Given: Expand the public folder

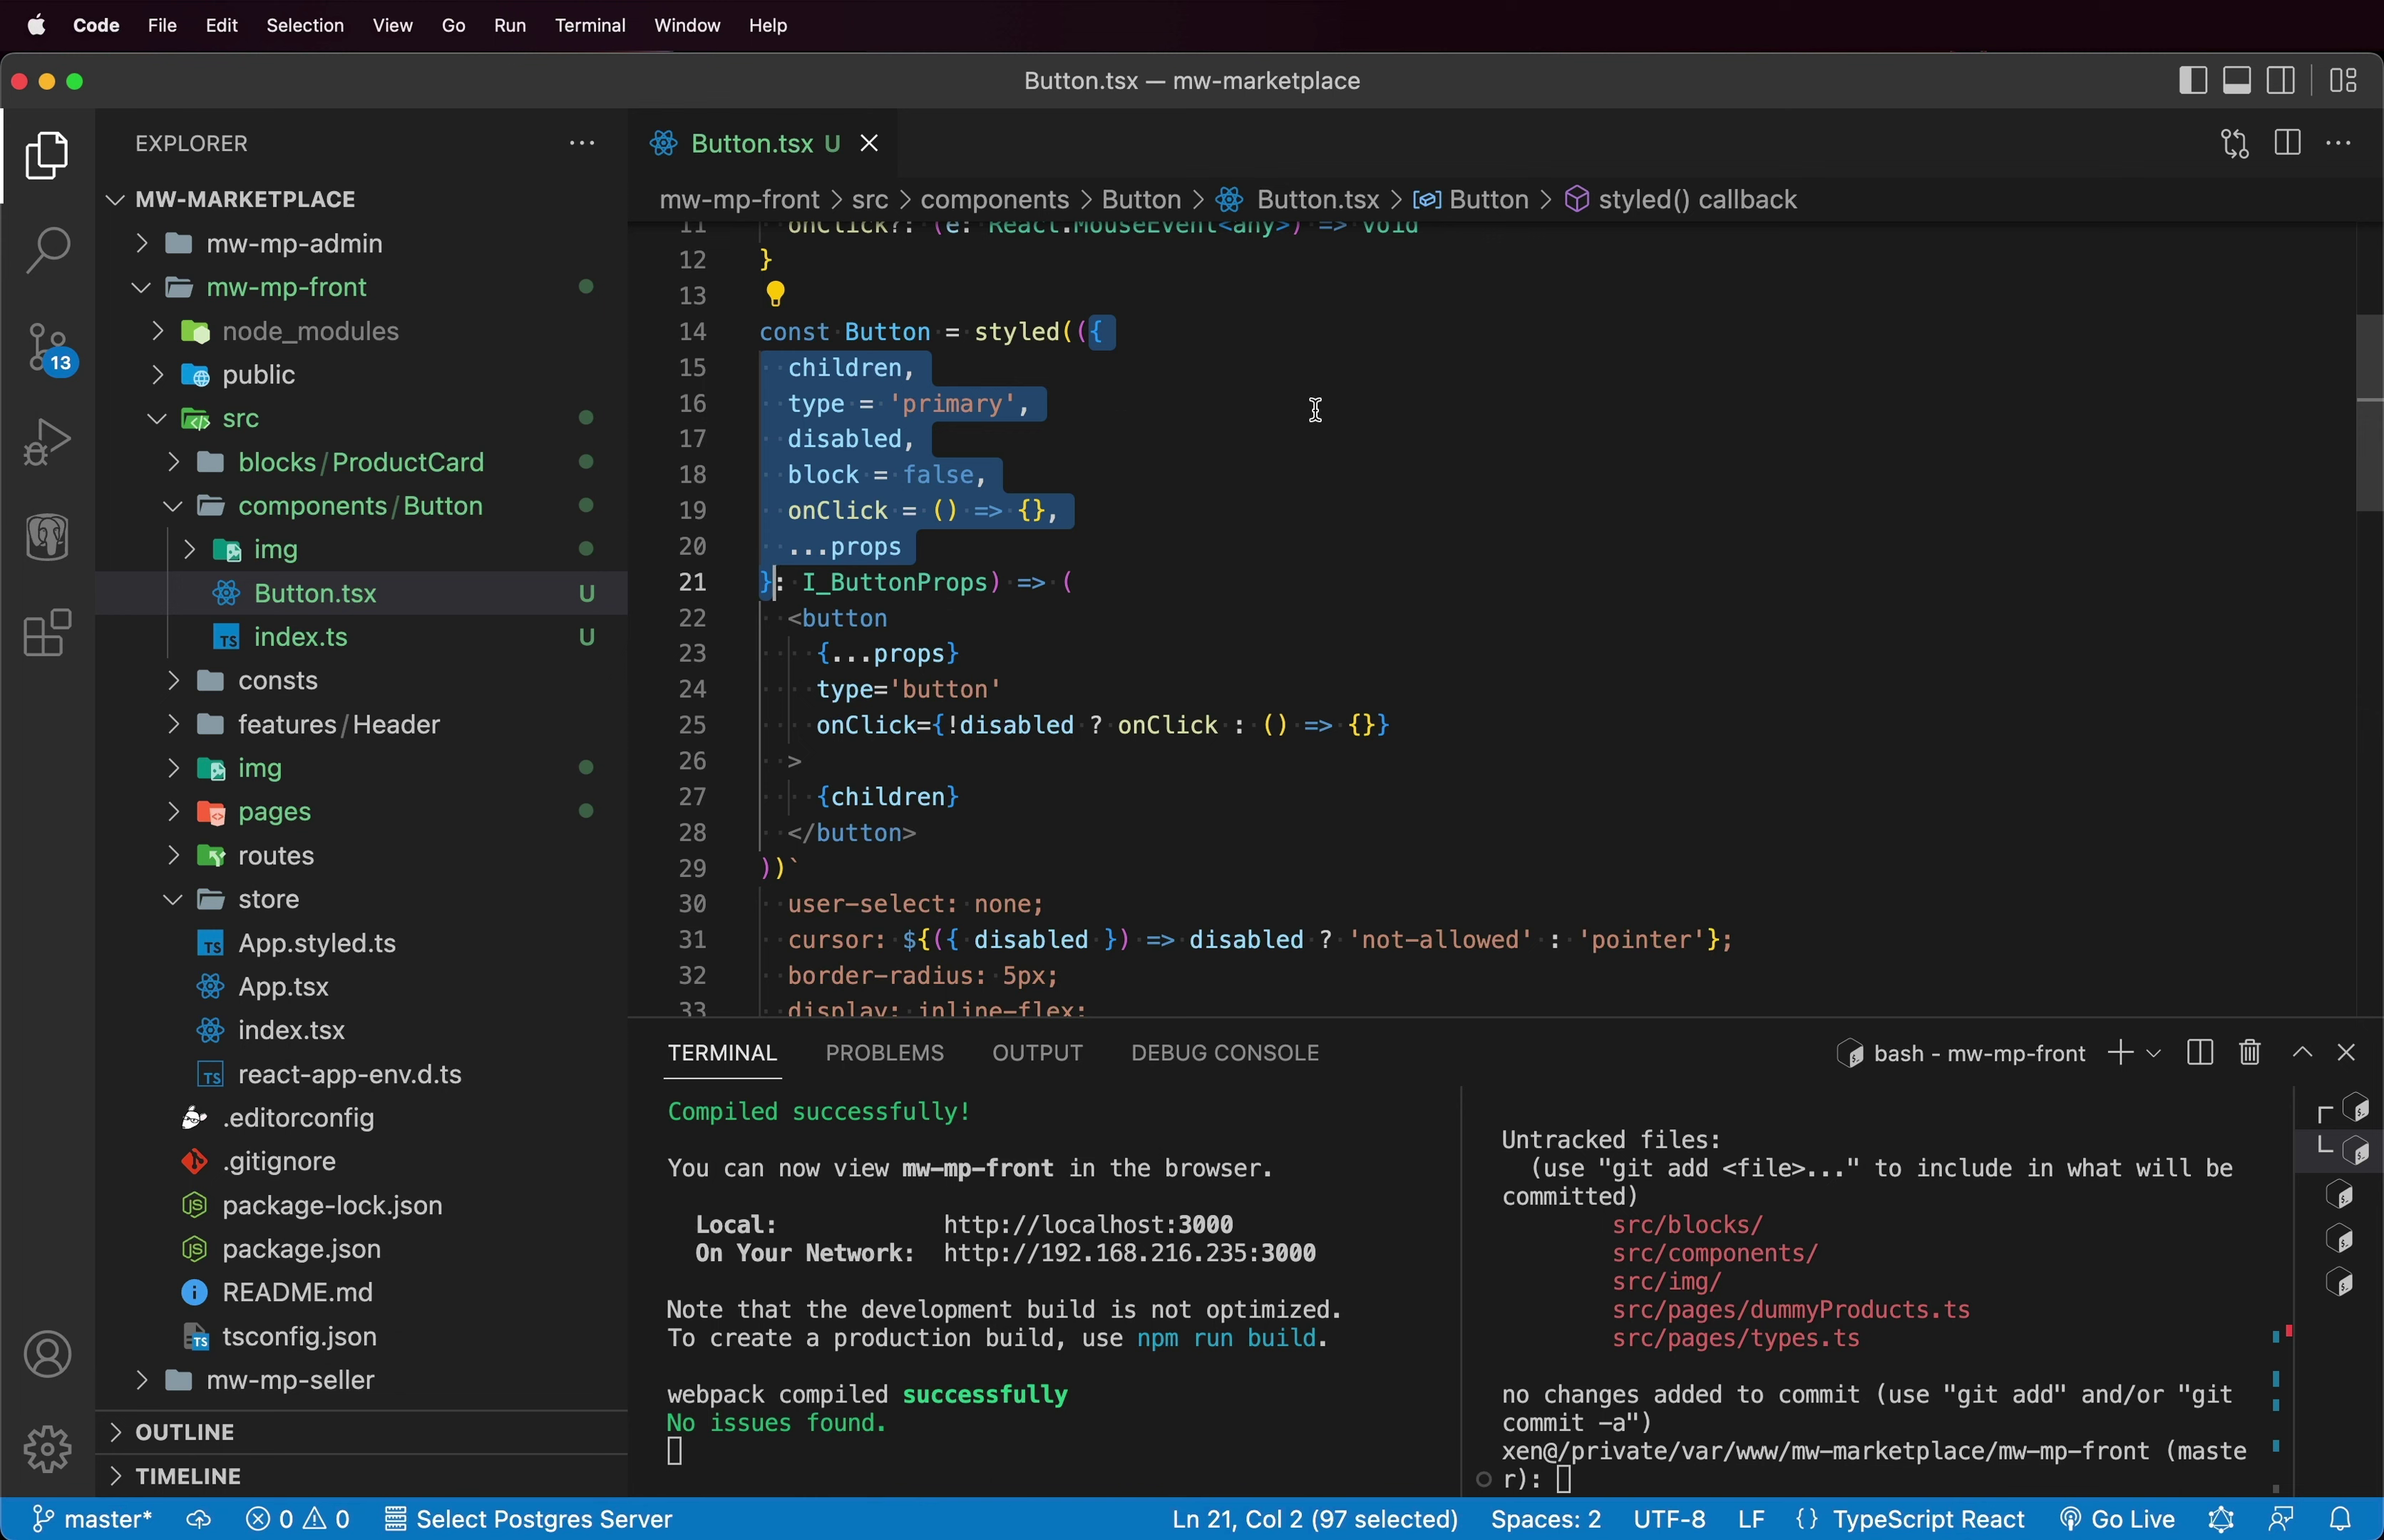Looking at the screenshot, I should click(157, 374).
